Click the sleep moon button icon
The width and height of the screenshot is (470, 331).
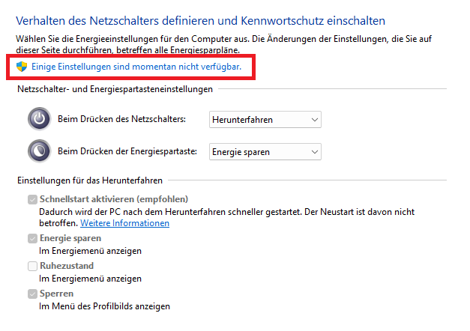pyautogui.click(x=39, y=151)
